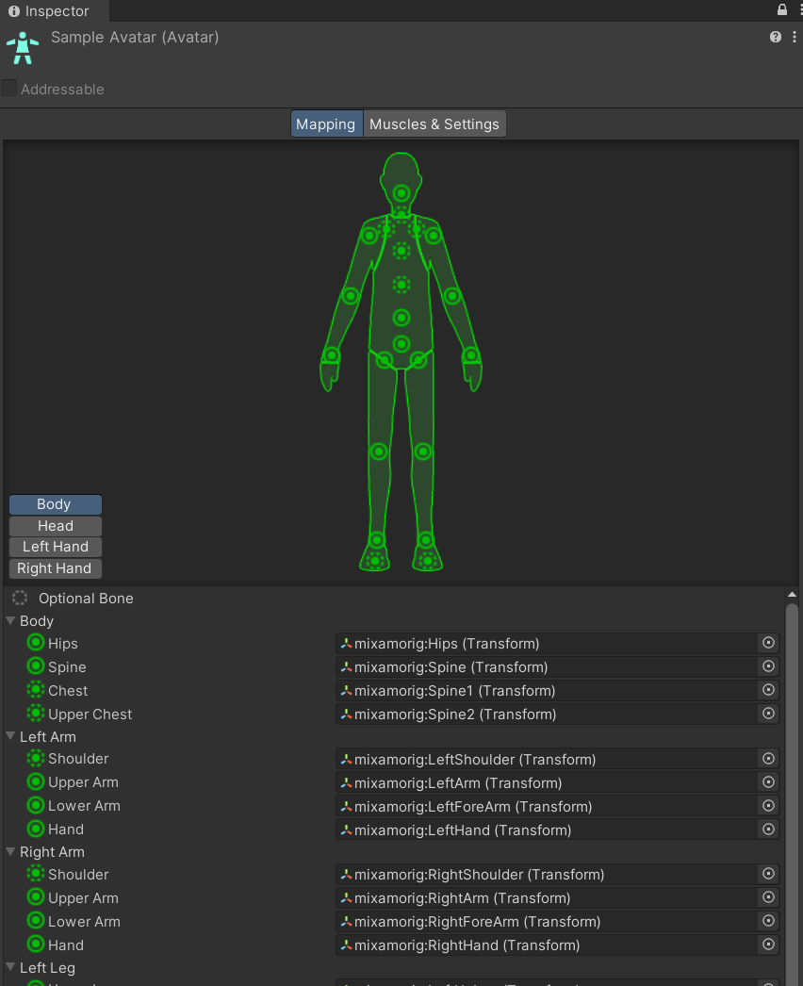Open the help icon for Sample Avatar
Screen dimensions: 803x986
click(776, 37)
